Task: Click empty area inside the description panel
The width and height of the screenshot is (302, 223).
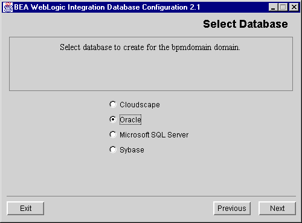Action: 151,72
